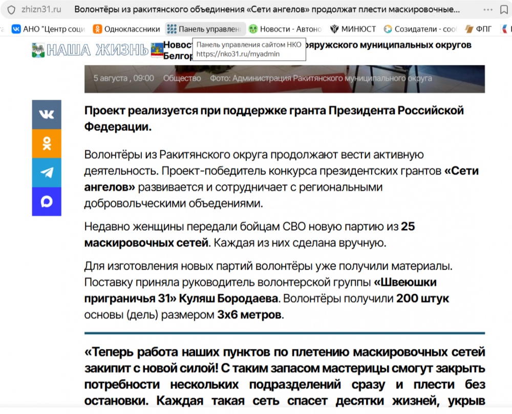Click the article header photo
Viewport: 512px width, 414px height.
284,79
